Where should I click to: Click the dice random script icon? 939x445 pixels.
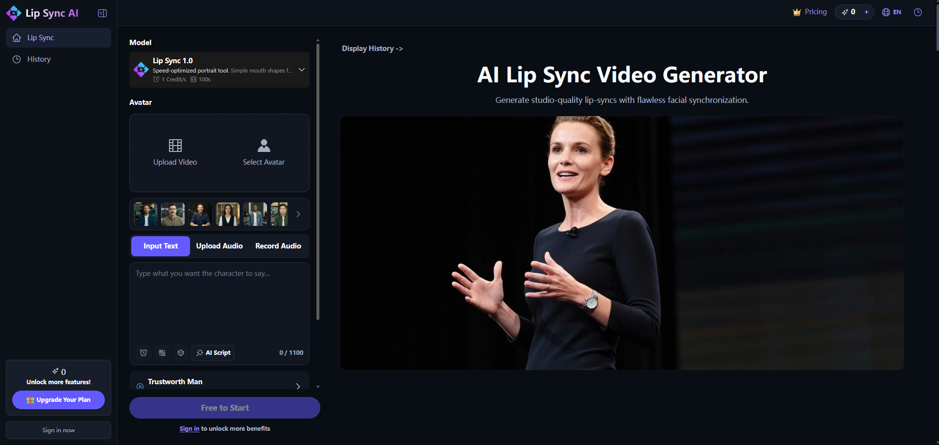(x=181, y=353)
